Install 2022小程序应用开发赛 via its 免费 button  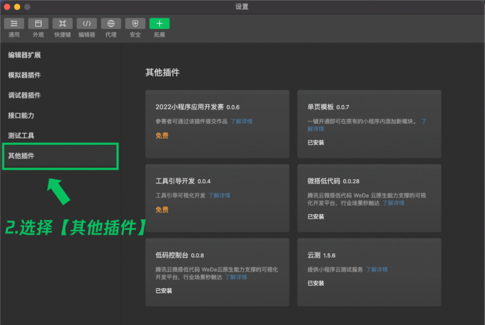click(x=162, y=136)
